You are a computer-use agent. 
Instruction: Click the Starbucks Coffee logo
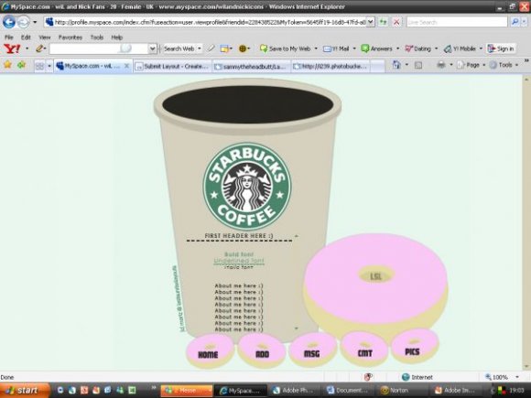[x=247, y=187]
